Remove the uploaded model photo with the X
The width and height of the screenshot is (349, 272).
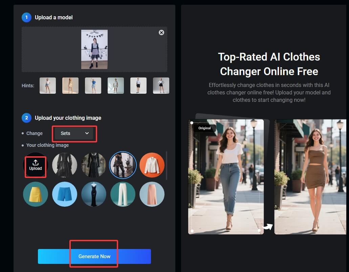tap(161, 32)
